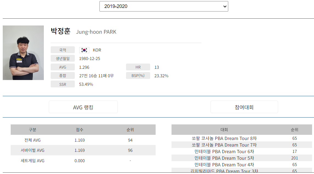Click the player profile photo
The width and height of the screenshot is (314, 174).
tap(23, 52)
